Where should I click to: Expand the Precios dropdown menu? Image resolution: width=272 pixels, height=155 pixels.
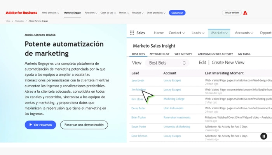pyautogui.click(x=124, y=13)
